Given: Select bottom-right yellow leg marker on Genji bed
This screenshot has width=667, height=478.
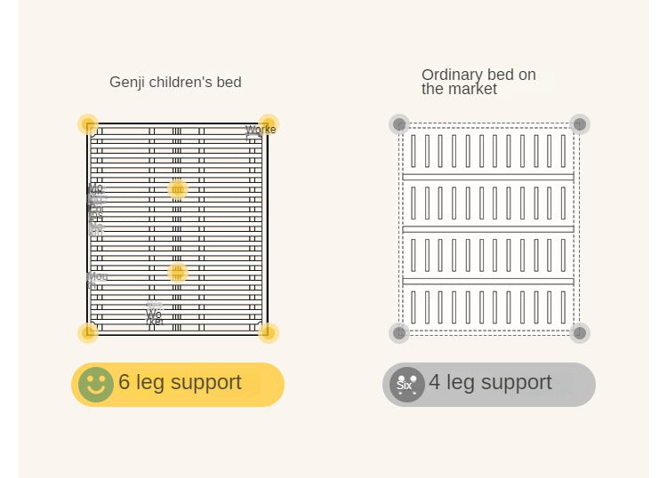Looking at the screenshot, I should coord(269,333).
